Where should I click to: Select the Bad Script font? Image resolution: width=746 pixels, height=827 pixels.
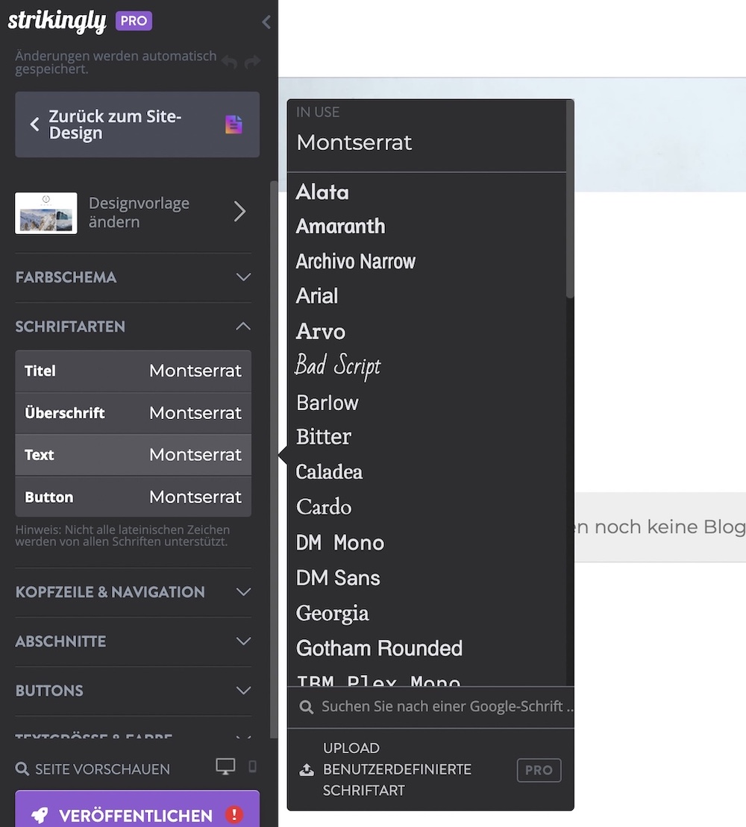(338, 366)
